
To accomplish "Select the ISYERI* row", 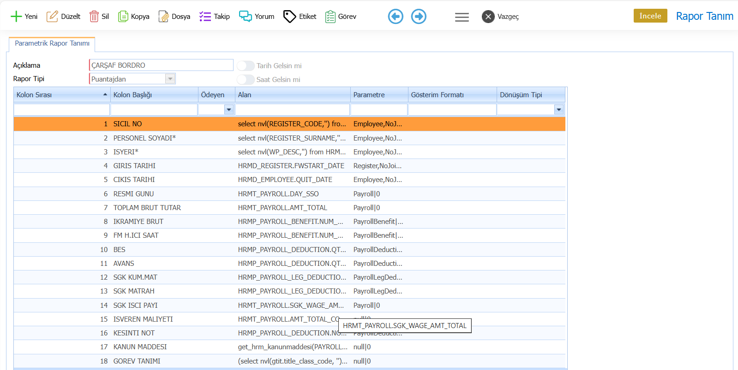I will coord(289,152).
